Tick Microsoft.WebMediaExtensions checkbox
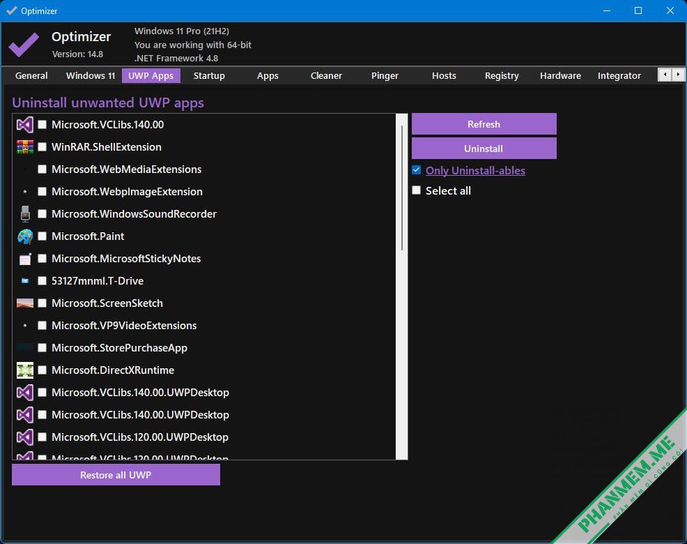 click(x=42, y=169)
